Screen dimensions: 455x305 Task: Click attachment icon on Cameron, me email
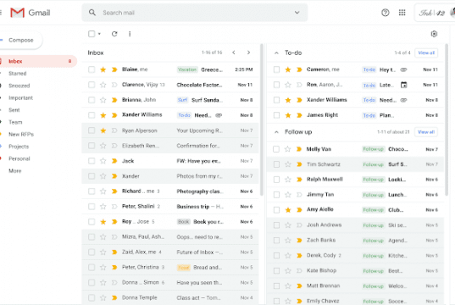[x=403, y=69]
